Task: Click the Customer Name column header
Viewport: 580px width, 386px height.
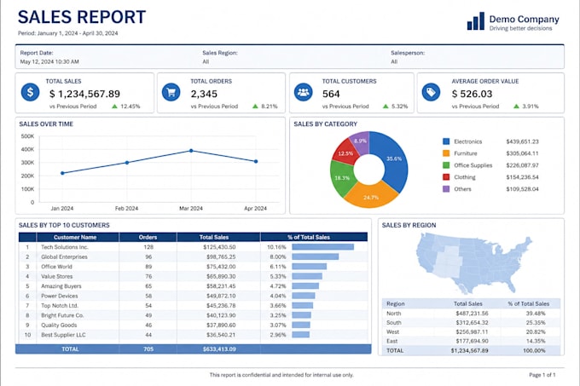Action: pos(75,237)
